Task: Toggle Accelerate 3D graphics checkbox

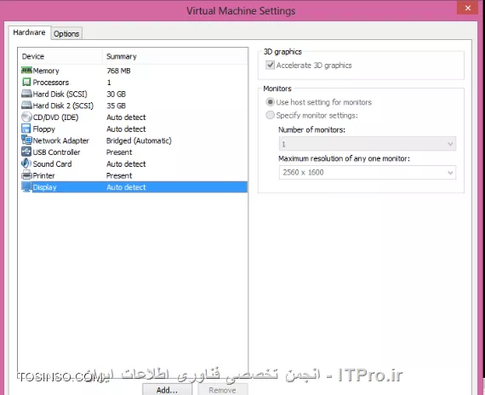Action: [270, 66]
